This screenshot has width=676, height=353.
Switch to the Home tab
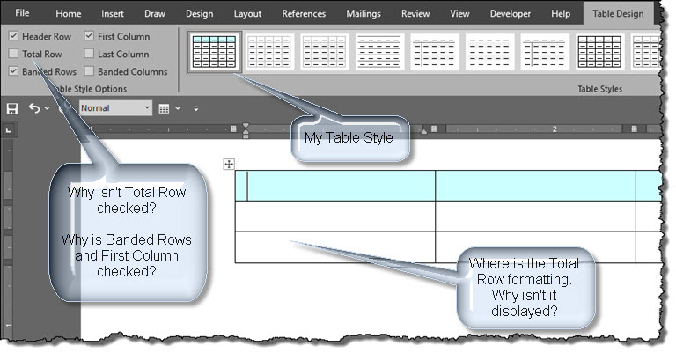[68, 13]
